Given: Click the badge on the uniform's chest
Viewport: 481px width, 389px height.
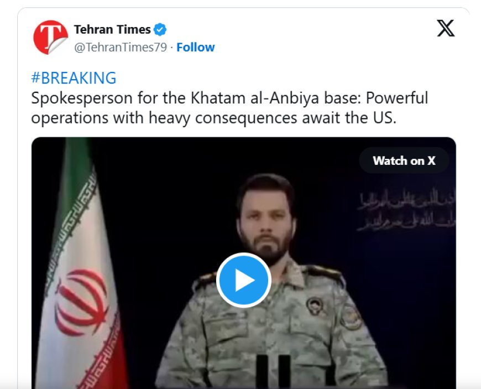Looking at the screenshot, I should click(x=315, y=305).
